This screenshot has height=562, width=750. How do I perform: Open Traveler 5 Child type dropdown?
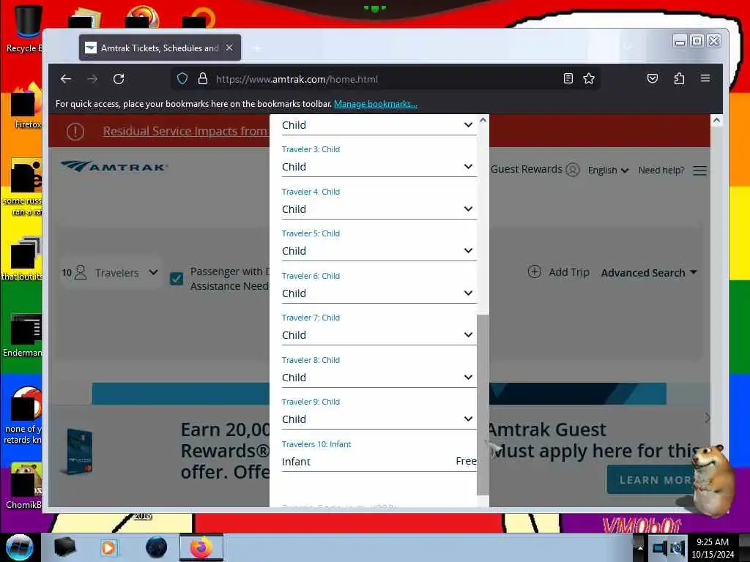pos(379,251)
